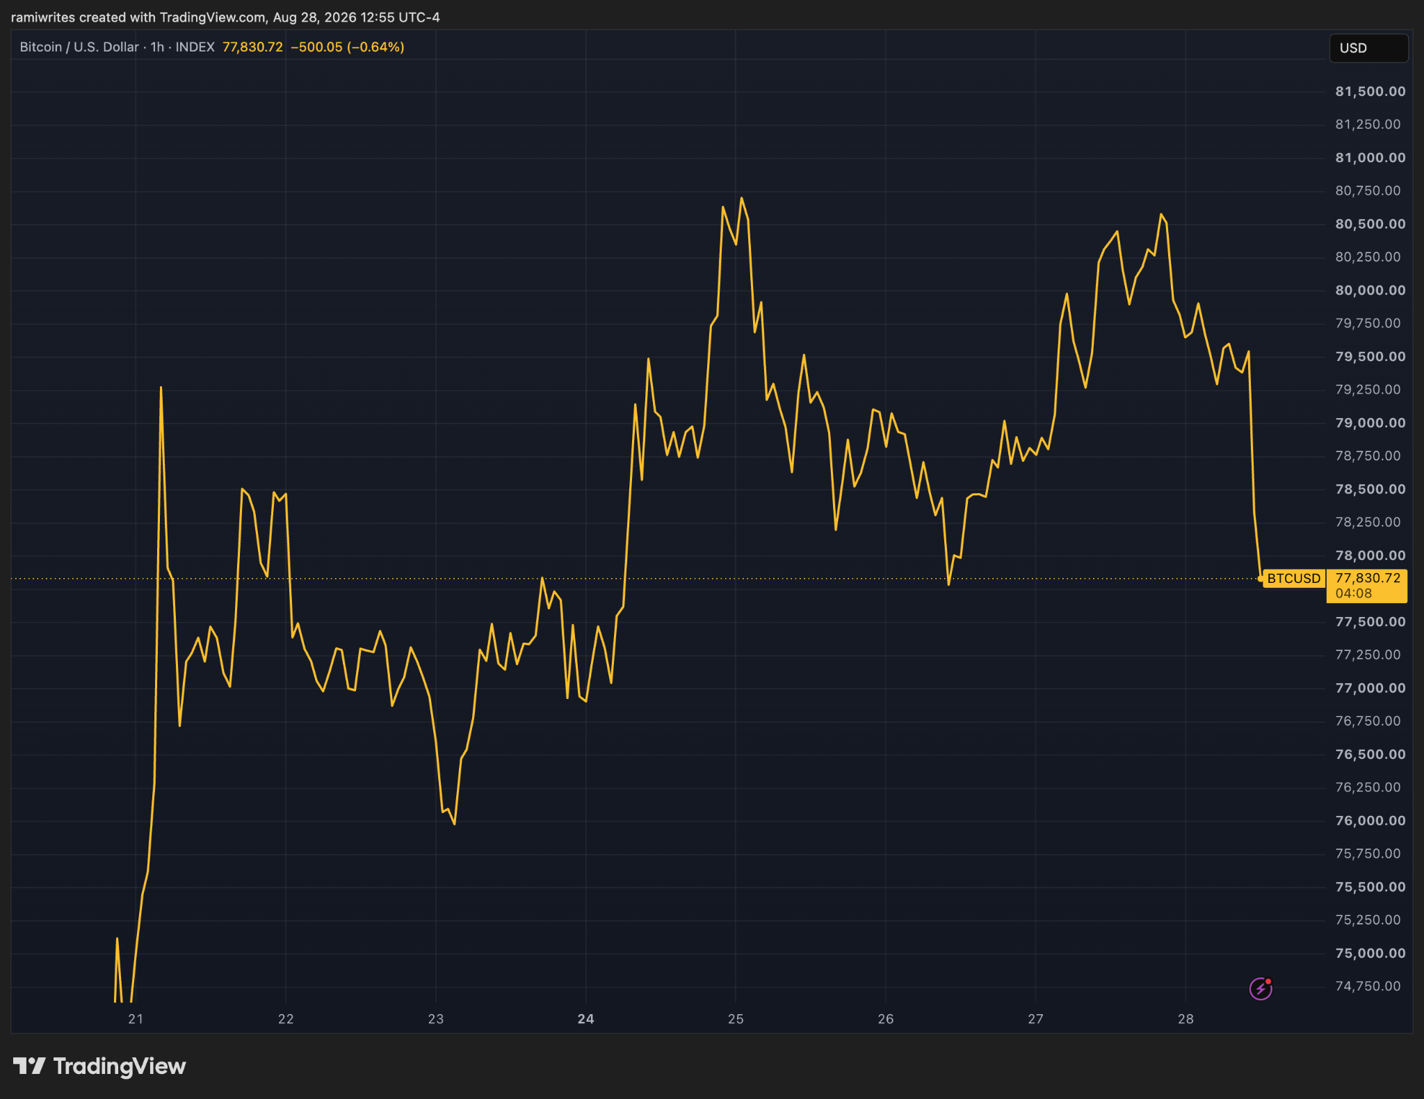1424x1099 pixels.
Task: Click date label 26 on time axis
Action: (886, 1019)
